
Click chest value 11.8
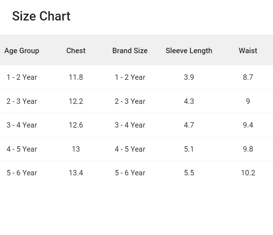click(76, 77)
